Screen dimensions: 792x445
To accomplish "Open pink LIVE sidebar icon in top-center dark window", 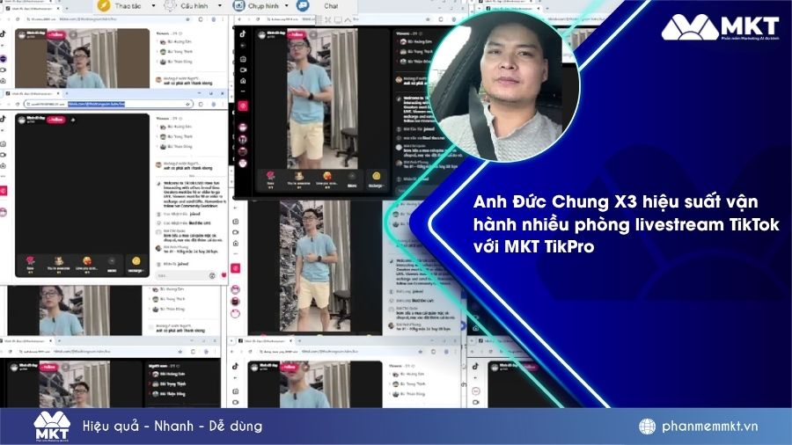I will [x=243, y=106].
